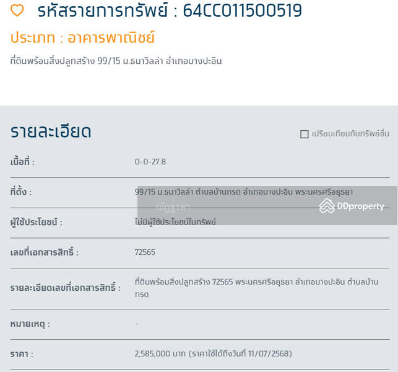Click the เนื้อที่ row label

coord(22,162)
